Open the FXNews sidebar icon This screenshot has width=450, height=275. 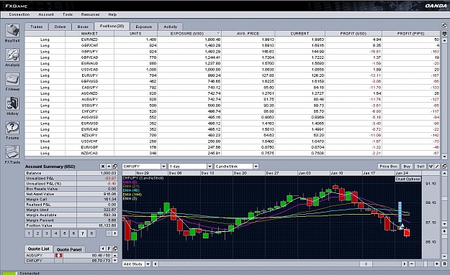pos(12,79)
